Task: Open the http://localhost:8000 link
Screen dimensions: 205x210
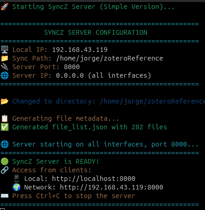Action: pos(93,179)
